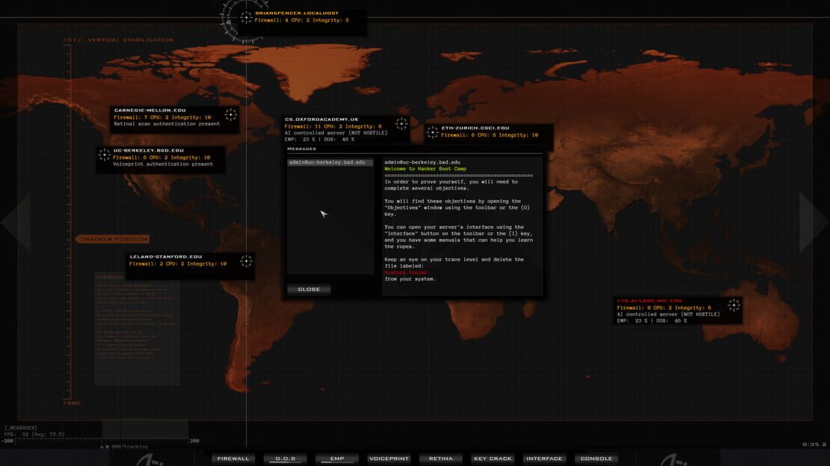The height and width of the screenshot is (466, 830).
Task: Click the tracking scale bar from -200 to 200
Action: pos(101,440)
